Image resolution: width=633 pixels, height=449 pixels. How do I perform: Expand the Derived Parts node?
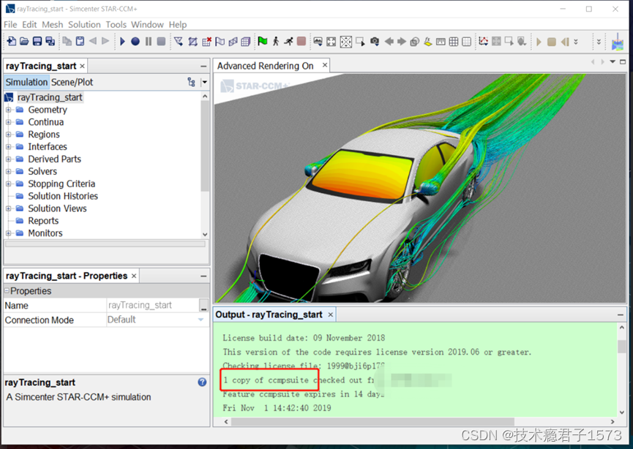click(9, 159)
